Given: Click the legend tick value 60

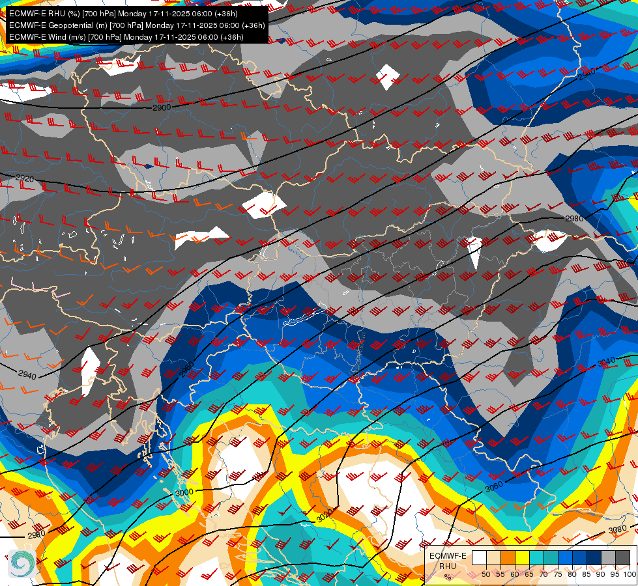Looking at the screenshot, I should pos(515,574).
